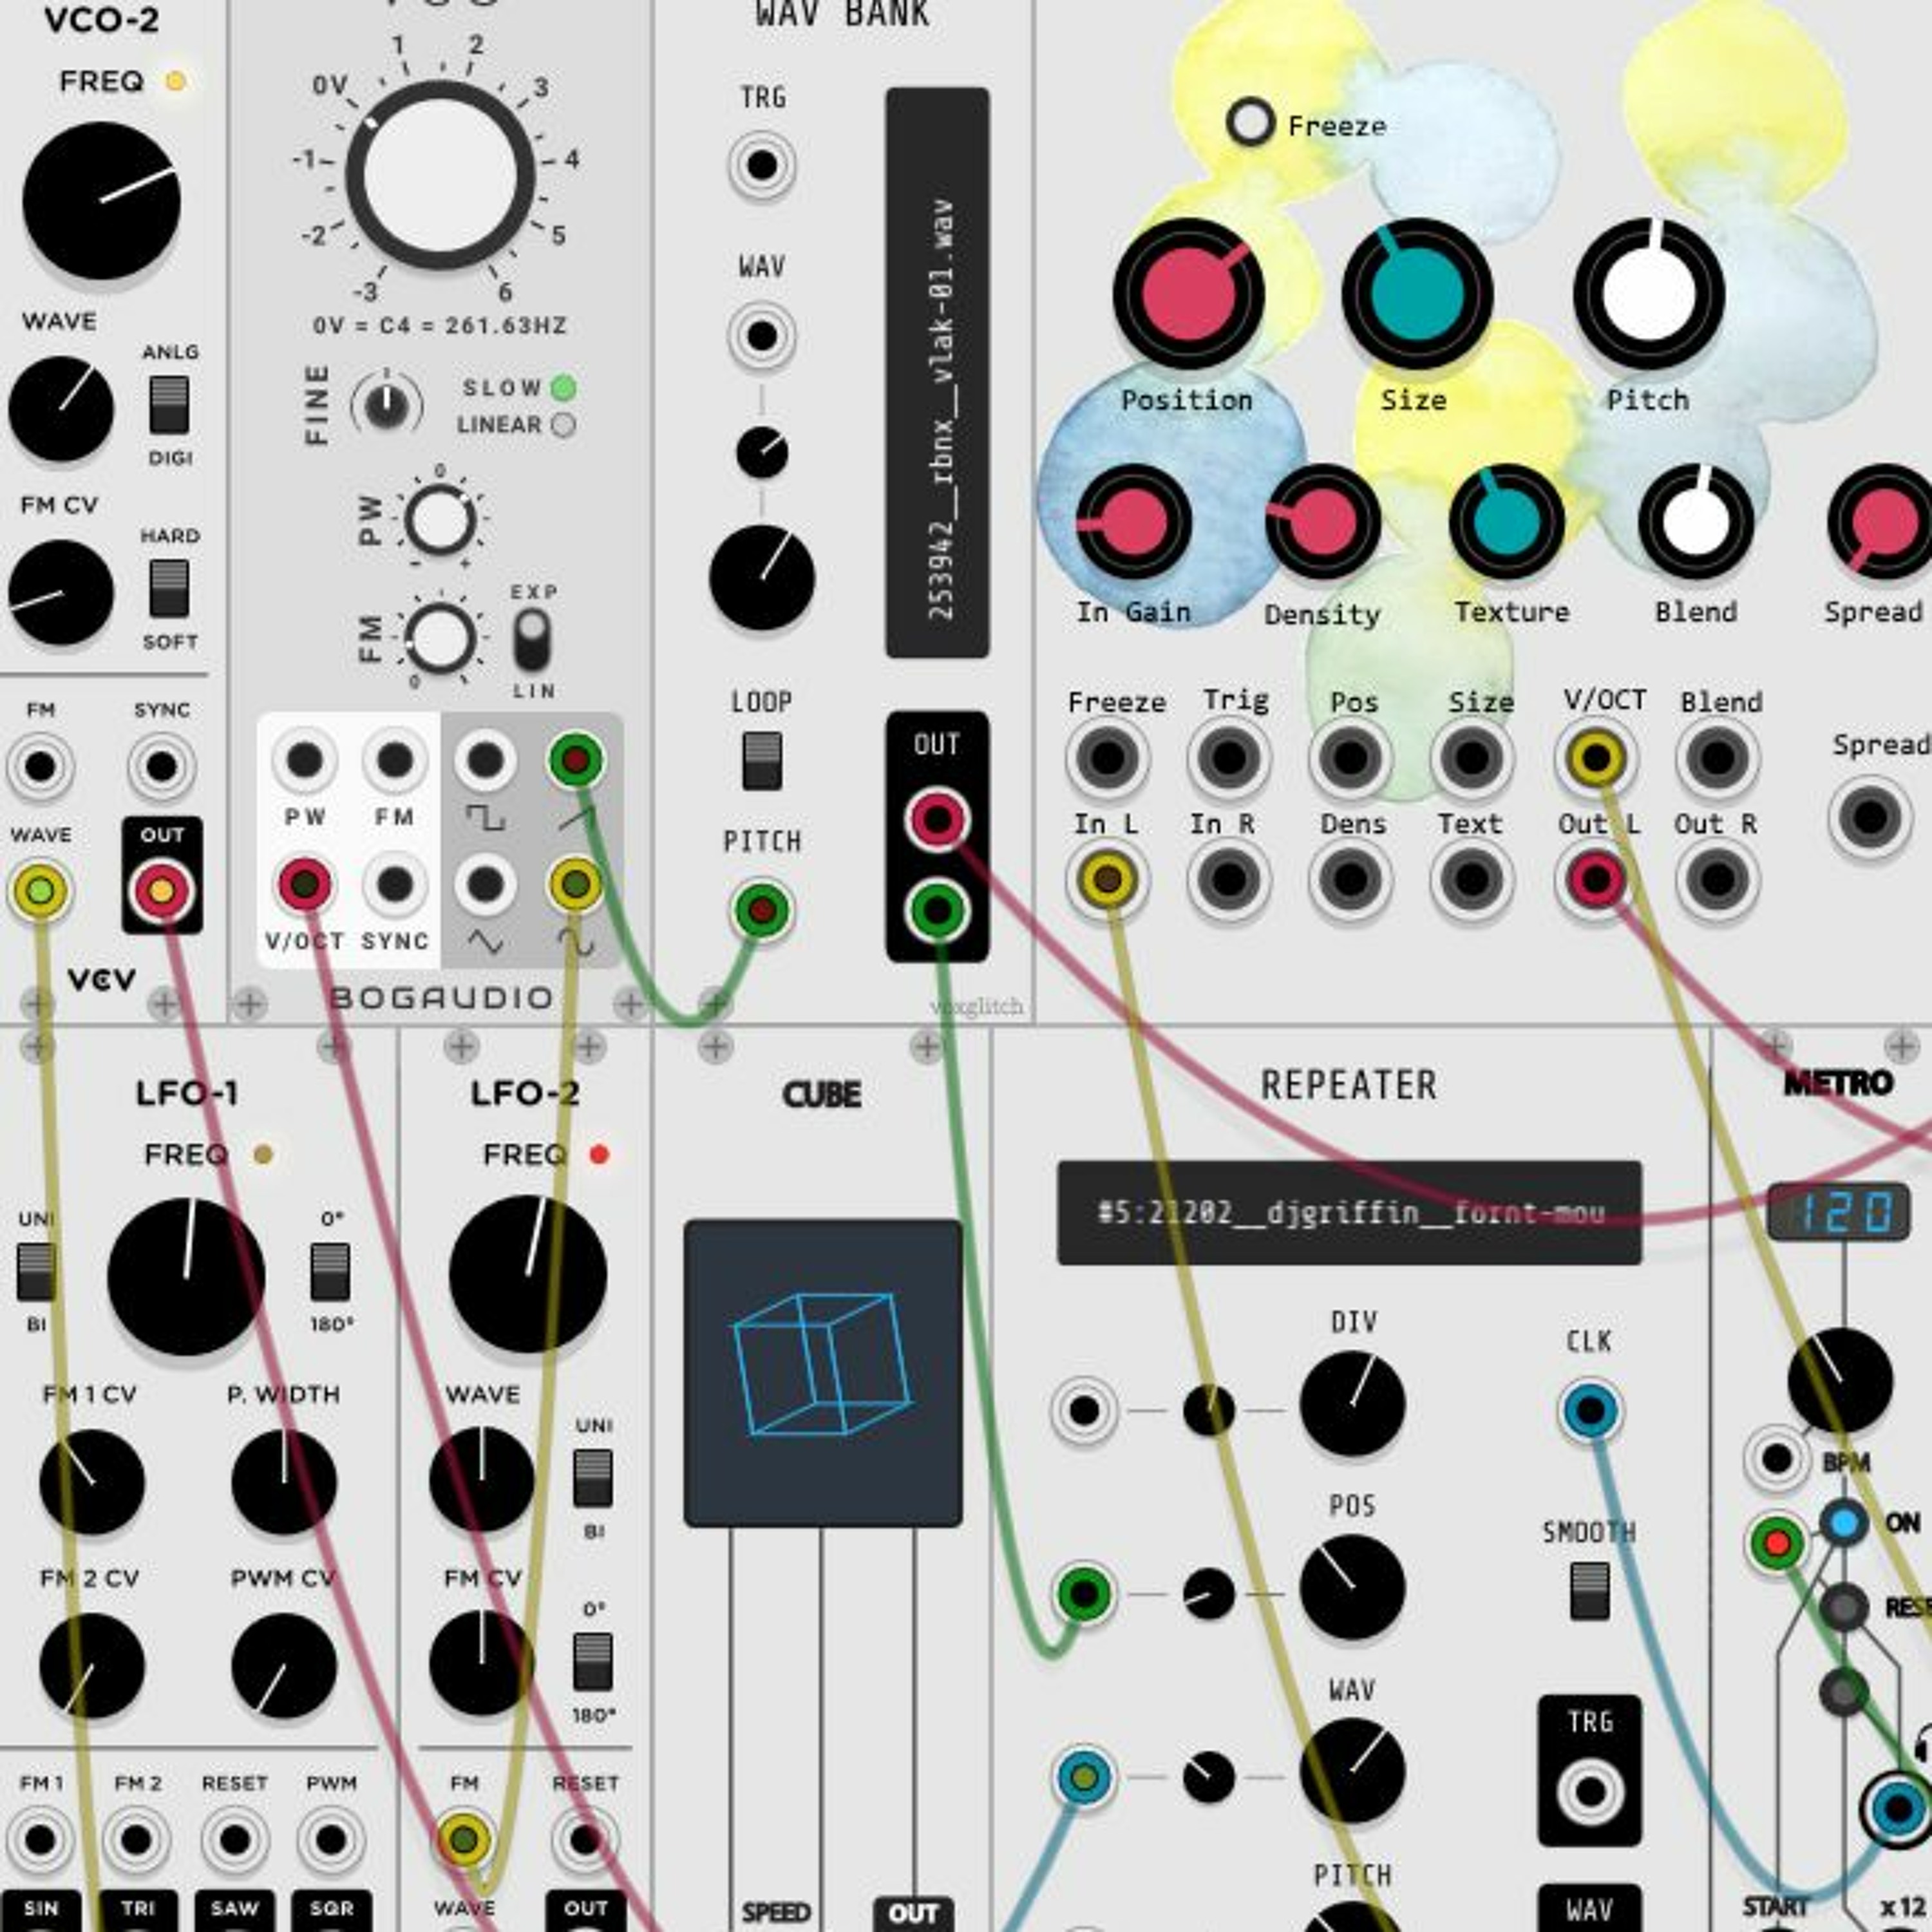
Task: Click the Out L red output jack
Action: click(1596, 880)
